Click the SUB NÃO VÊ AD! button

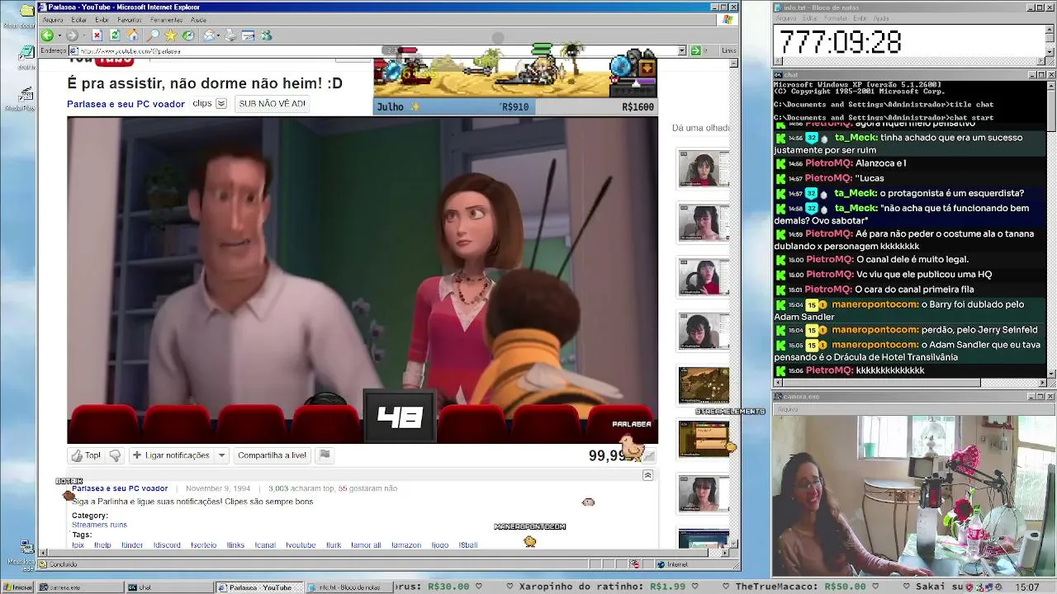pos(272,104)
